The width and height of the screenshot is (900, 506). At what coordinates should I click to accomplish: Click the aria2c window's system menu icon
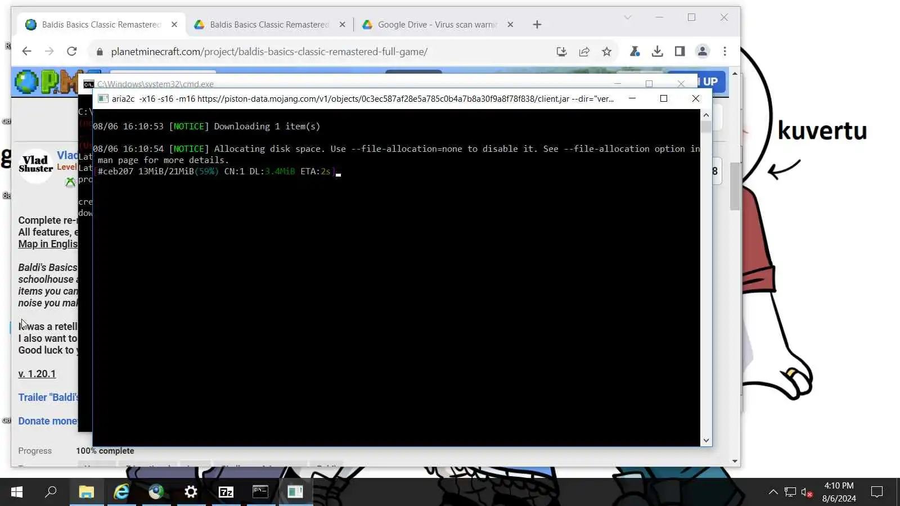click(103, 99)
